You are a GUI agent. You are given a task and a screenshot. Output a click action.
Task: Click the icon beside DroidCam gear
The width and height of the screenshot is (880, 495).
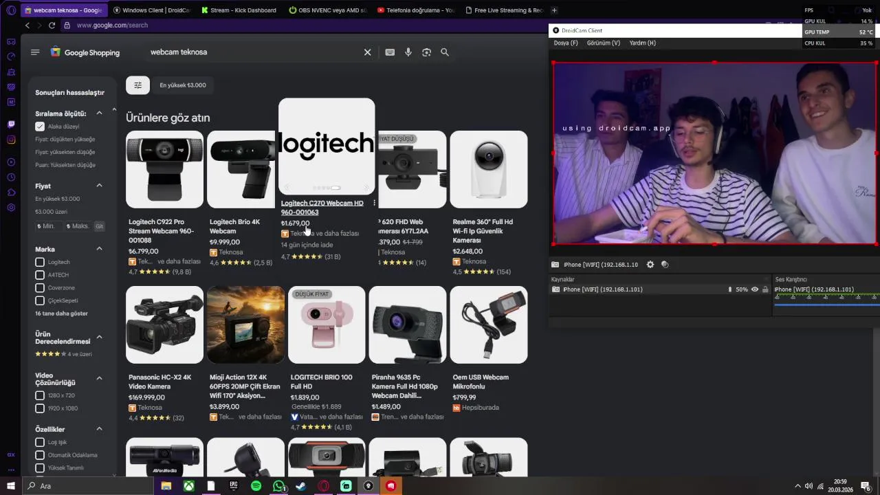665,265
